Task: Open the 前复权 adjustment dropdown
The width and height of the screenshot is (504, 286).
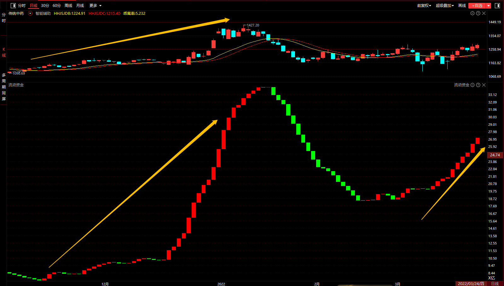Action: point(424,6)
